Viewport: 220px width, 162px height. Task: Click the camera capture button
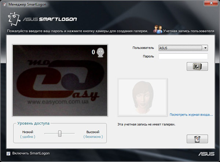(x=197, y=66)
